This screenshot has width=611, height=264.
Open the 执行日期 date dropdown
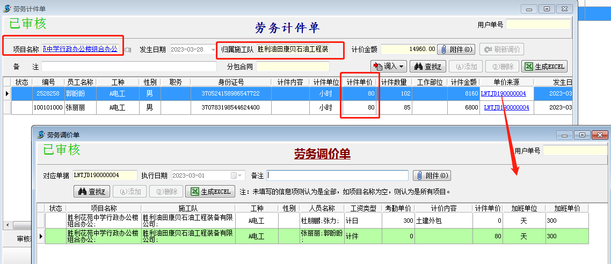click(x=241, y=175)
